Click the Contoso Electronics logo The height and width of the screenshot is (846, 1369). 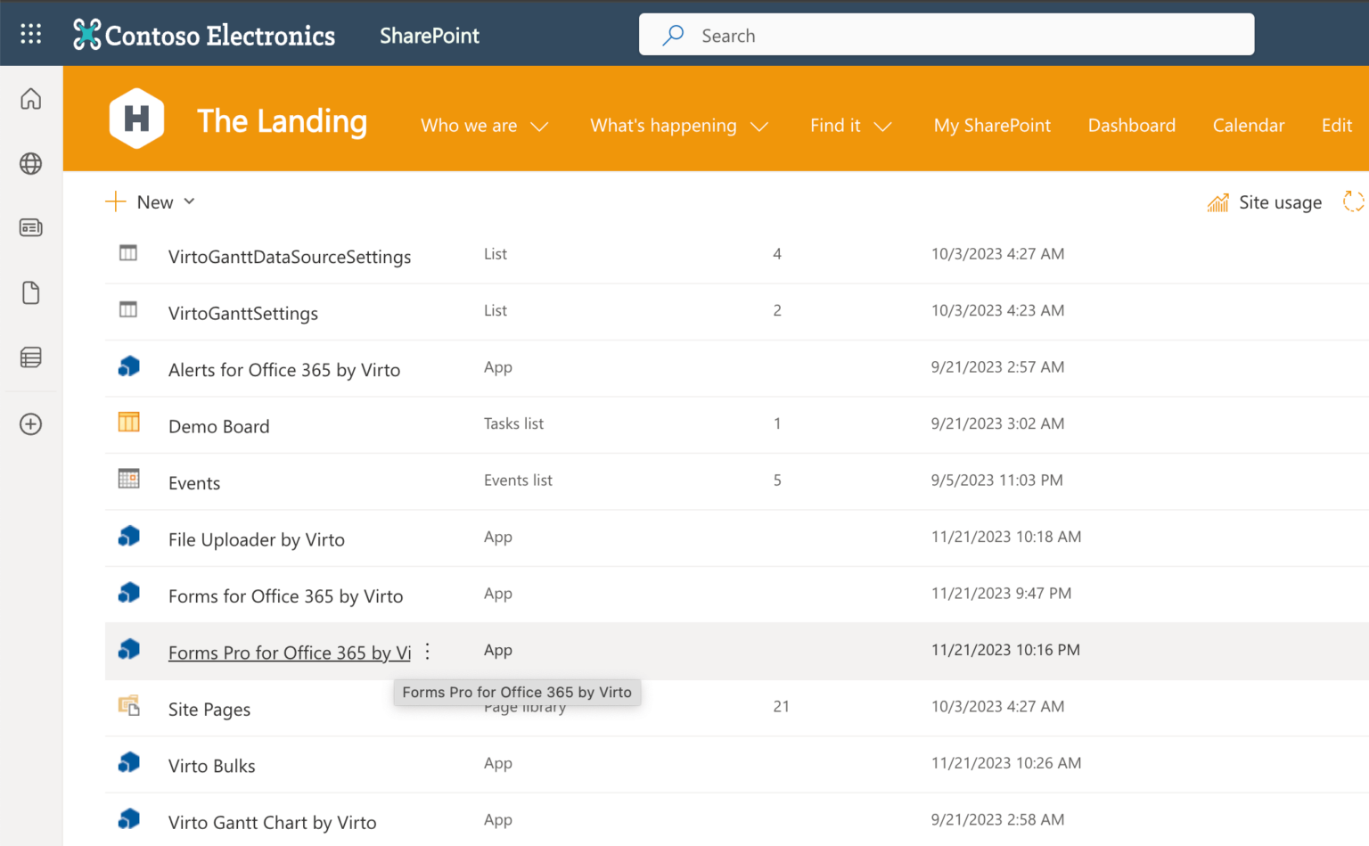203,34
